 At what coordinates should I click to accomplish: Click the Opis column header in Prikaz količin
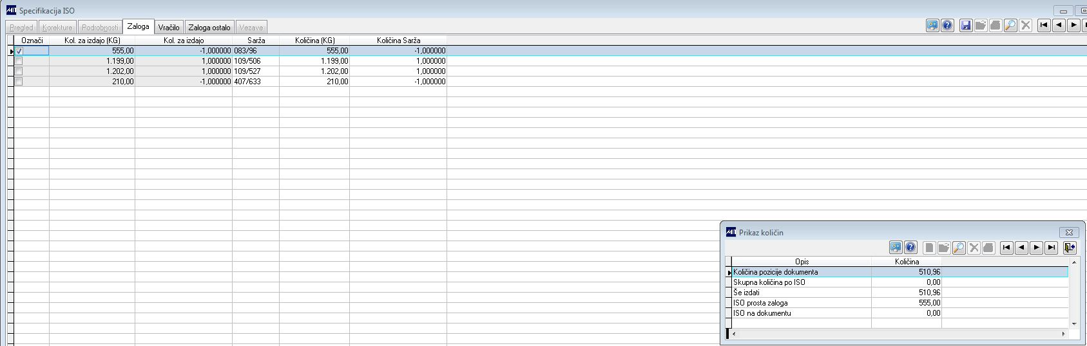[x=802, y=262]
